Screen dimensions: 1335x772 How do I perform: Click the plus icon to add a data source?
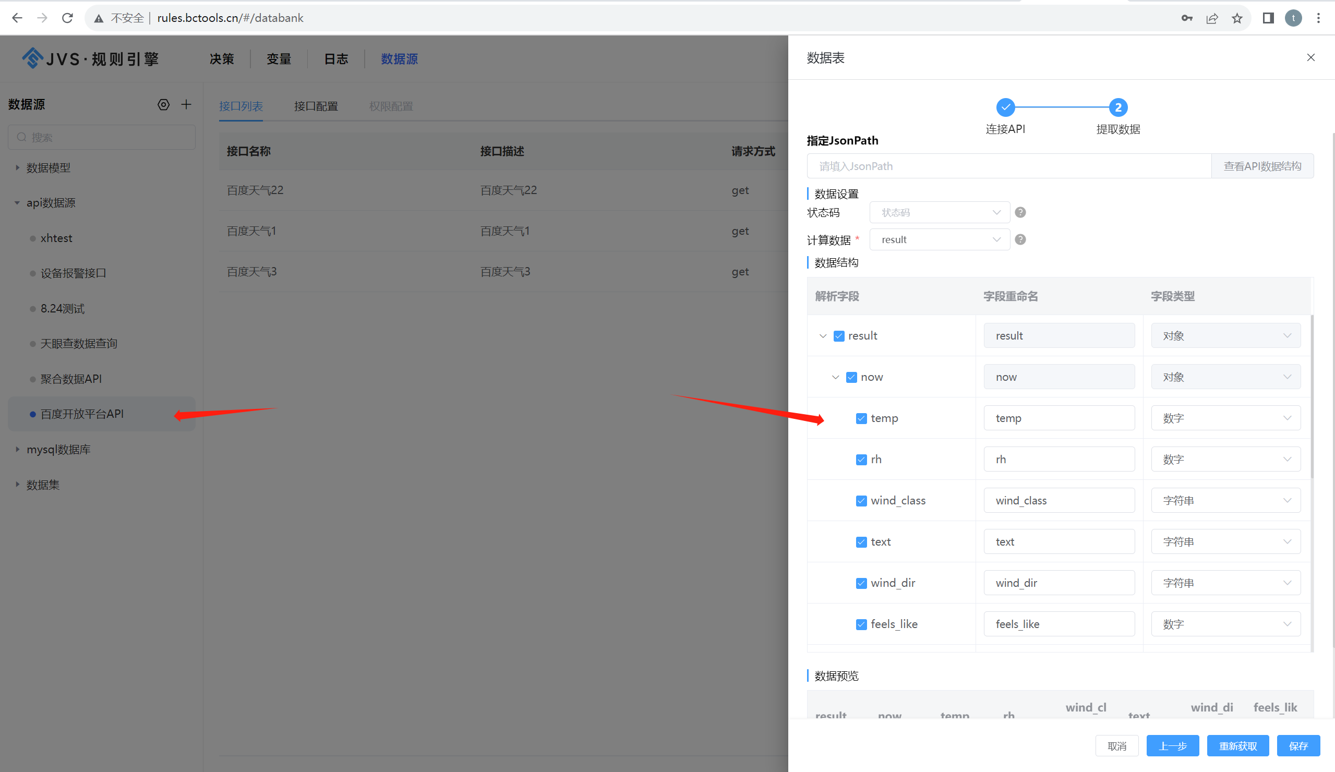186,104
